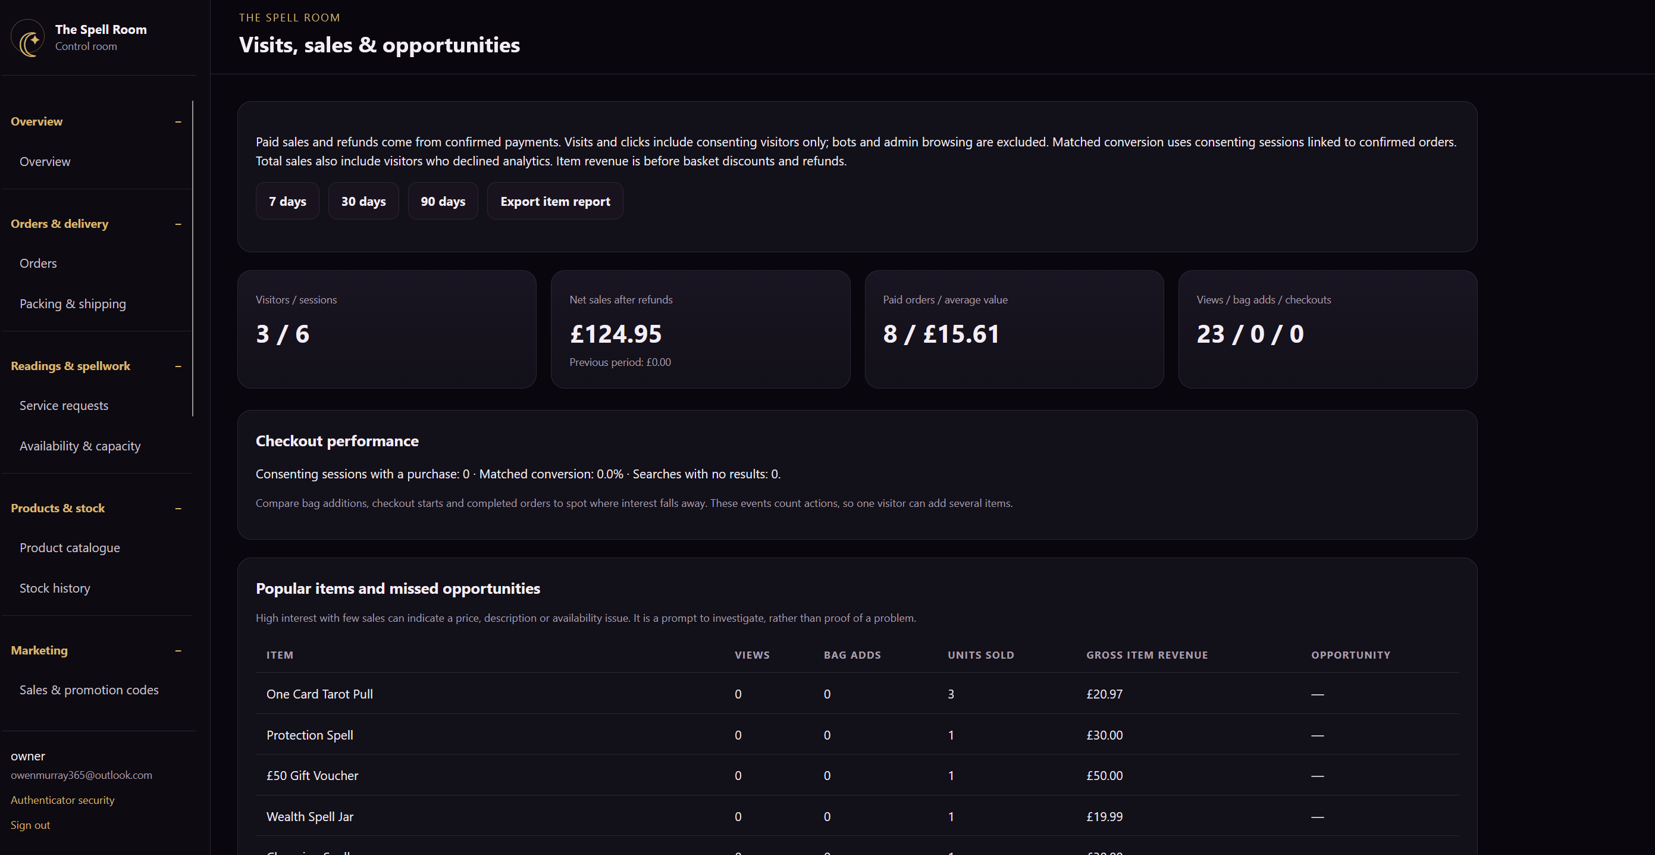Image resolution: width=1655 pixels, height=855 pixels.
Task: Click the Visitors / sessions card
Action: pos(387,329)
